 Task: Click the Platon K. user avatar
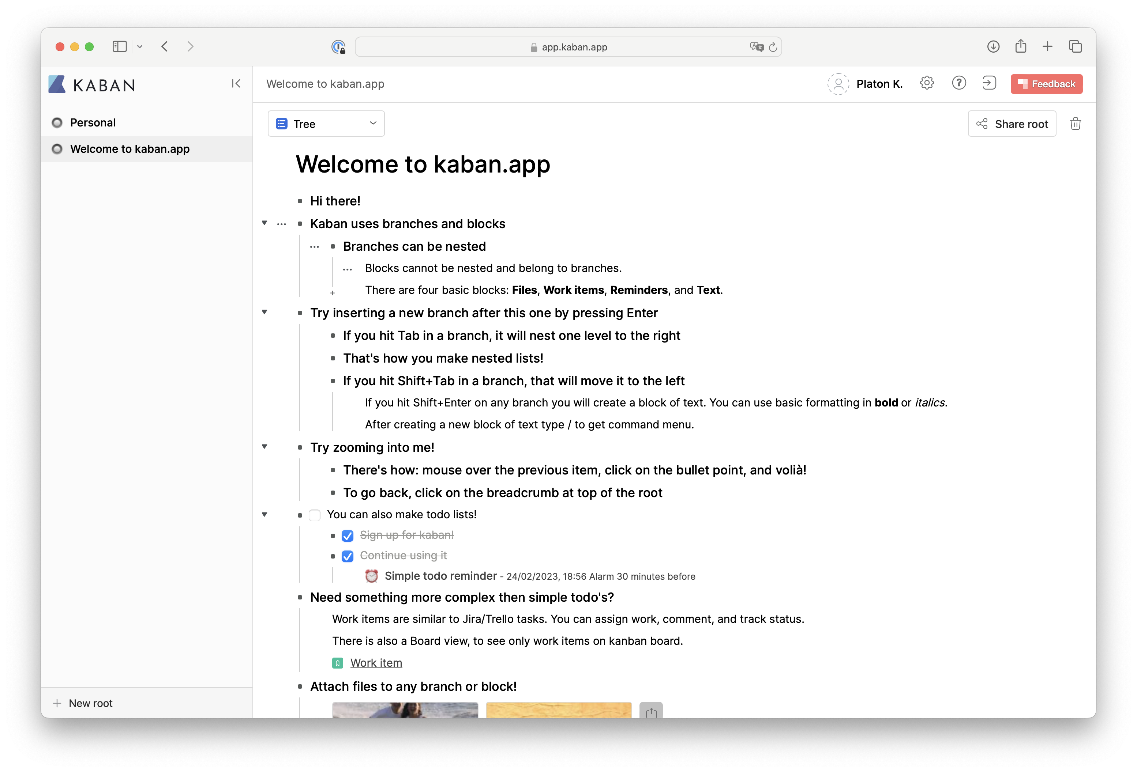(838, 84)
